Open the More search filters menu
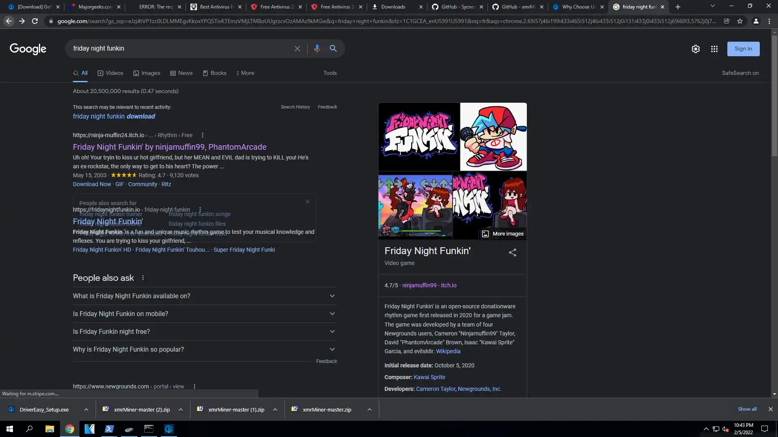The image size is (778, 437). tap(245, 73)
